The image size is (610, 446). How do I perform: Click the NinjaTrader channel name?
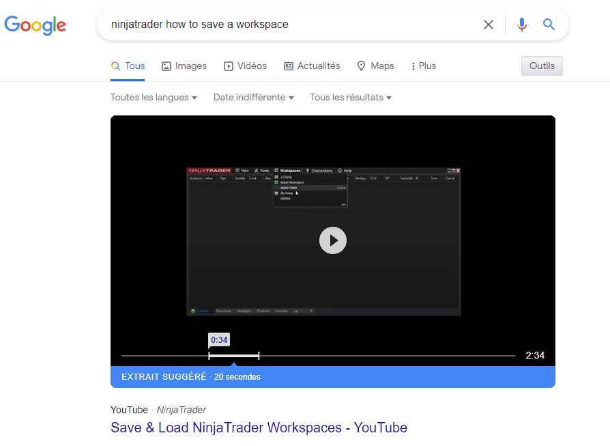[181, 410]
